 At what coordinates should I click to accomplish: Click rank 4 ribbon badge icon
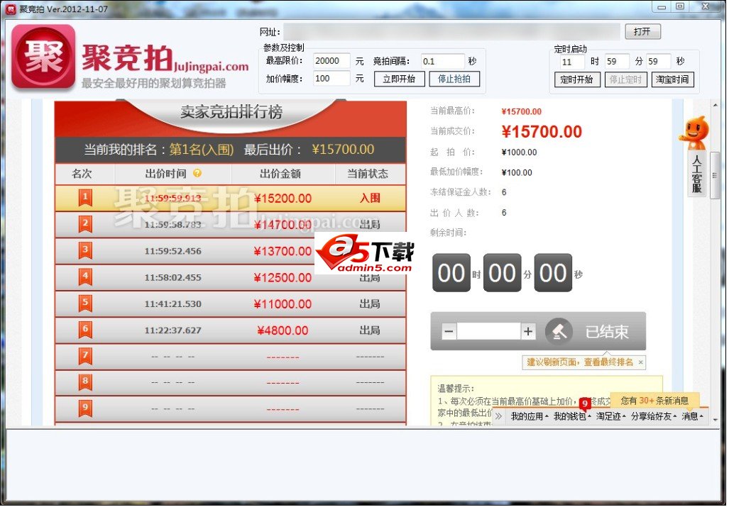pyautogui.click(x=86, y=277)
